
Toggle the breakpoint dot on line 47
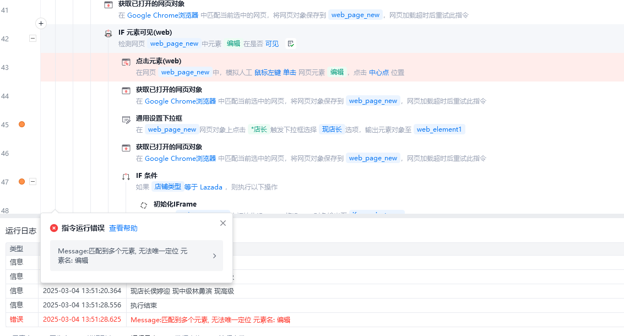[x=22, y=182]
